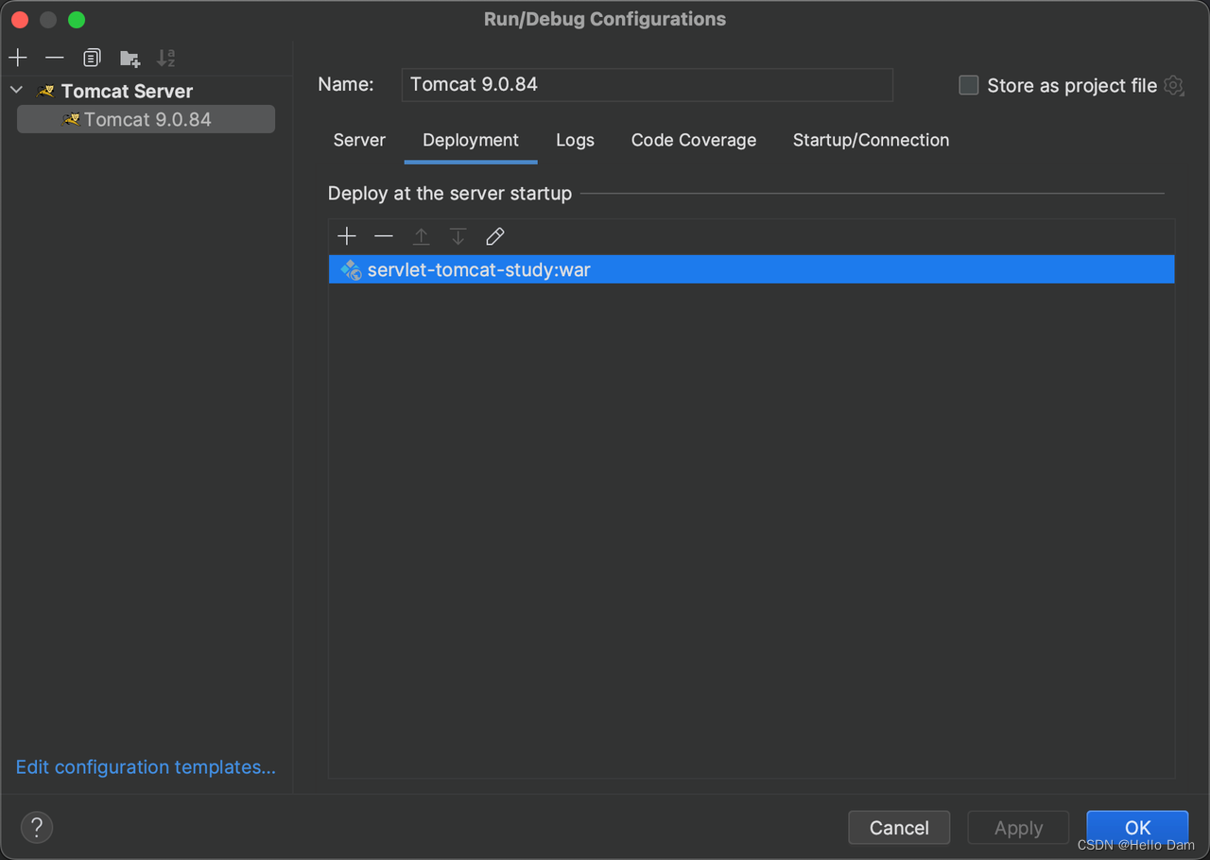This screenshot has width=1210, height=860.
Task: Click the artifact icon of servlet-tomcat-study:war
Action: pyautogui.click(x=352, y=270)
